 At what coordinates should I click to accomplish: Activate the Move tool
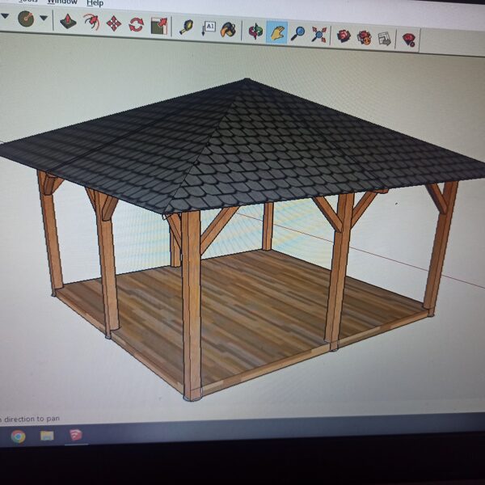click(114, 23)
